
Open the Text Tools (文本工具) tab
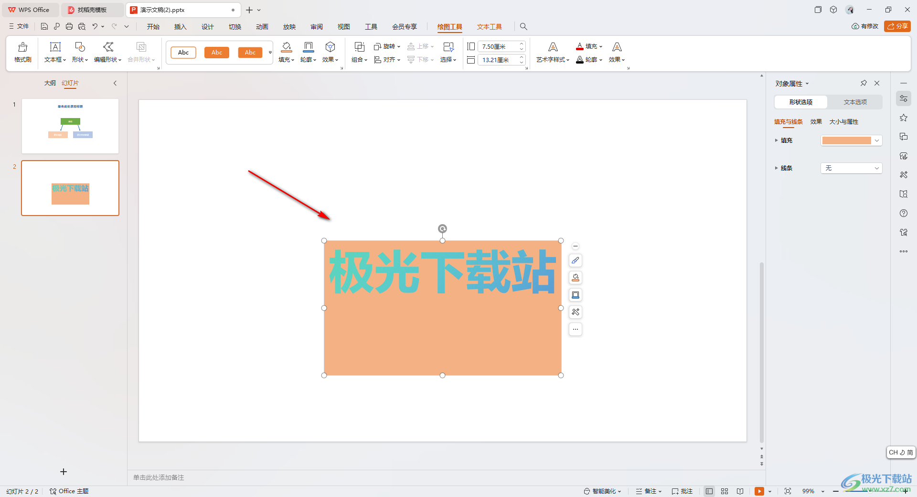tap(489, 27)
